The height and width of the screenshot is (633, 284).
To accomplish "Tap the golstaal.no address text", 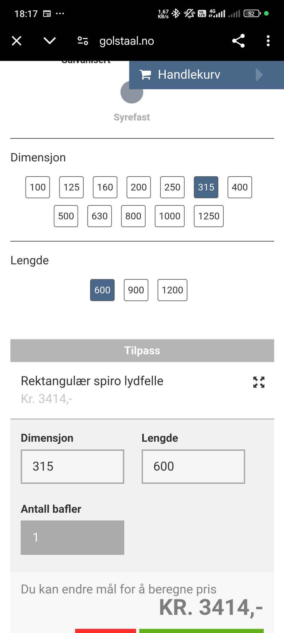I will 127,41.
